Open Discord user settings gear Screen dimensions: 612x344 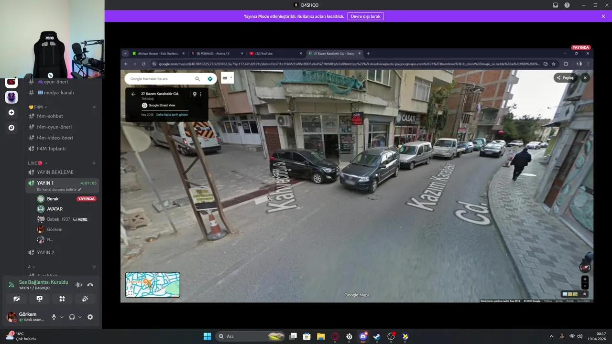click(90, 317)
